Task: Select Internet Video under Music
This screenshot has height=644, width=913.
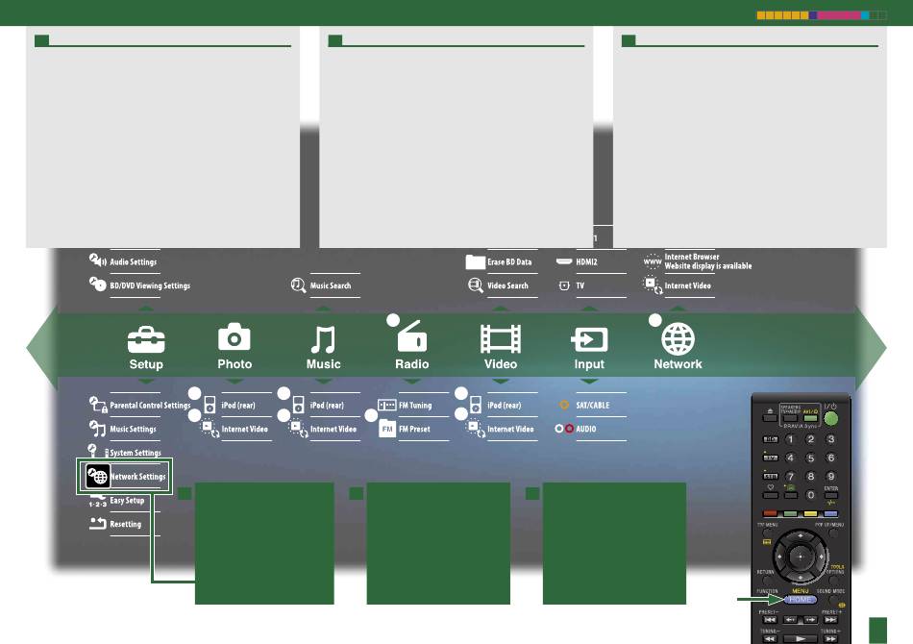Action: pyautogui.click(x=323, y=429)
